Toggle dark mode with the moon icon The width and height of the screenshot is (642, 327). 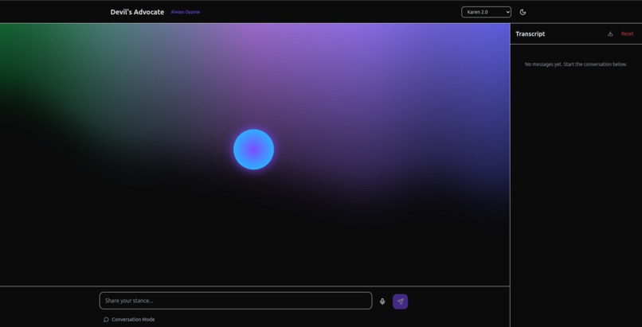[x=523, y=12]
